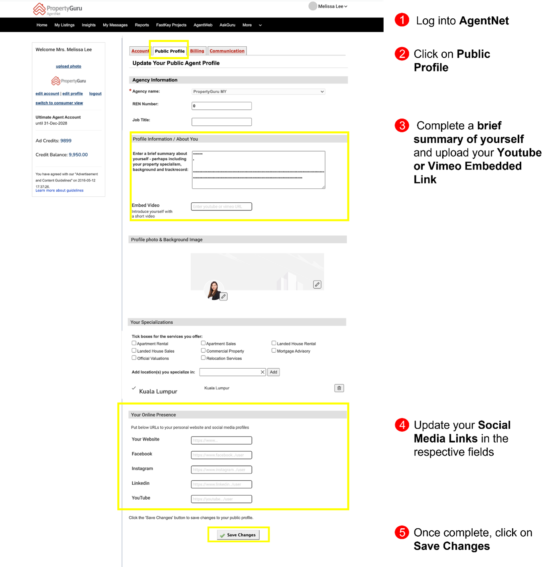Click the Facebook URL field

click(x=222, y=455)
